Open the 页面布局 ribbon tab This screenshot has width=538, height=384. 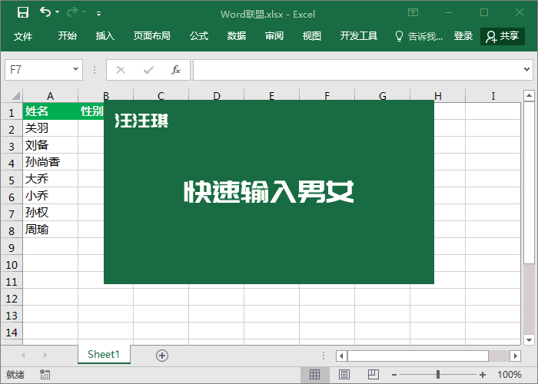(x=152, y=35)
